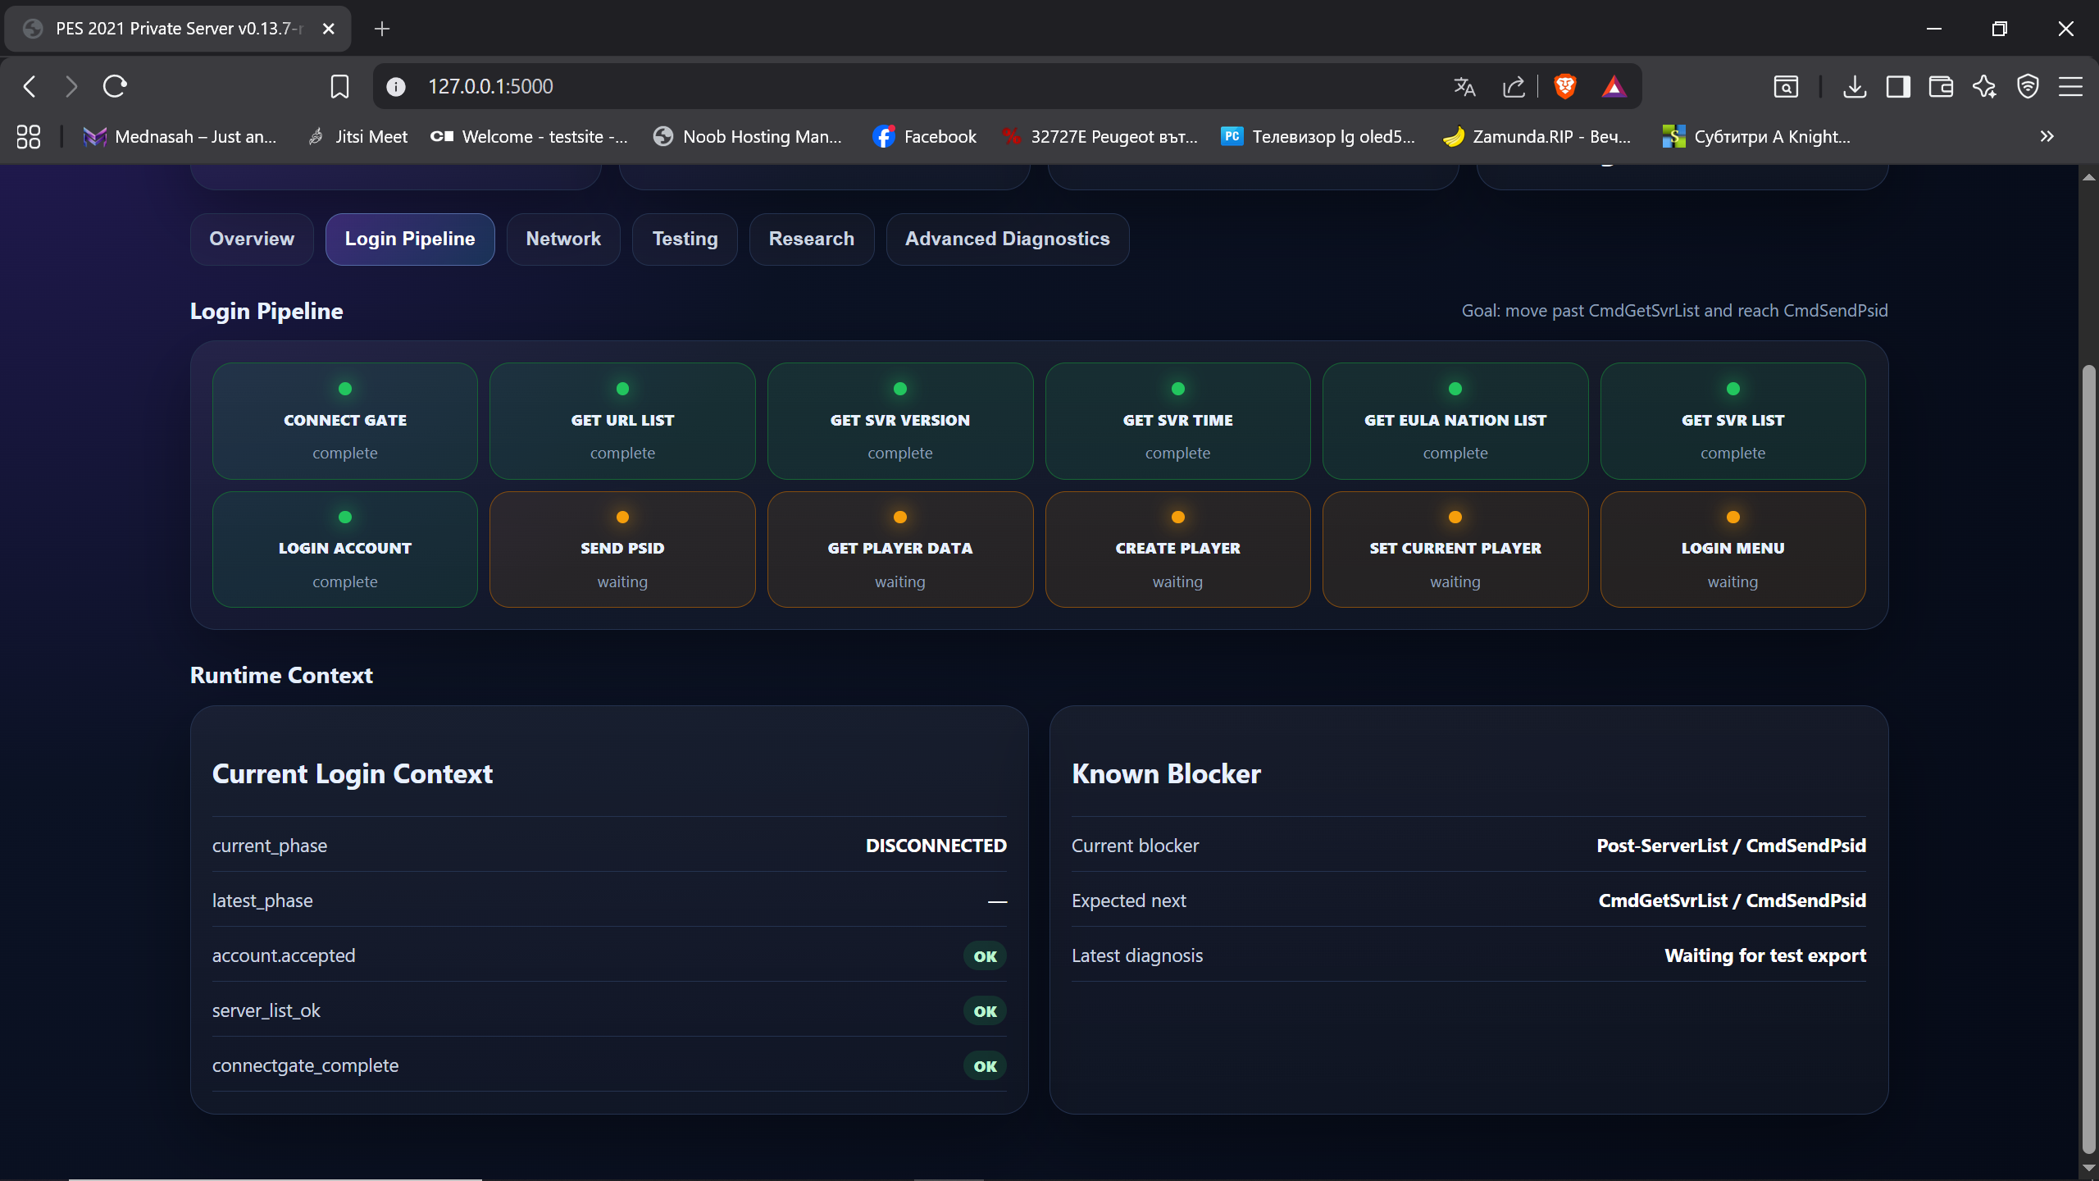Image resolution: width=2099 pixels, height=1181 pixels.
Task: Open Jitsi Meet bookmark
Action: coord(357,136)
